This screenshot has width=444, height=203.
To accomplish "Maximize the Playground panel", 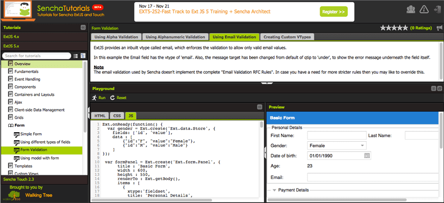I will [440, 88].
